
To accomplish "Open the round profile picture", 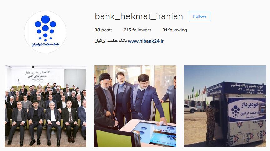I will click(x=45, y=32).
